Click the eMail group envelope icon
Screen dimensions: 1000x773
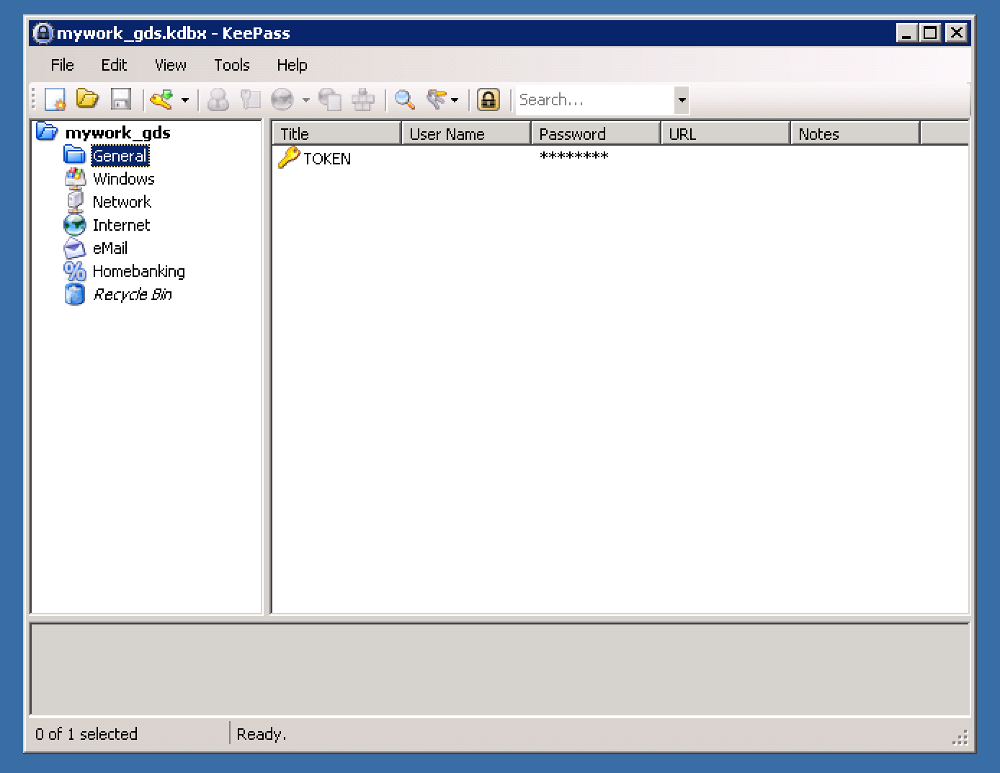pyautogui.click(x=75, y=248)
